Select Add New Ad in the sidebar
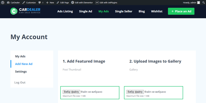206x103 pixels. [24, 64]
